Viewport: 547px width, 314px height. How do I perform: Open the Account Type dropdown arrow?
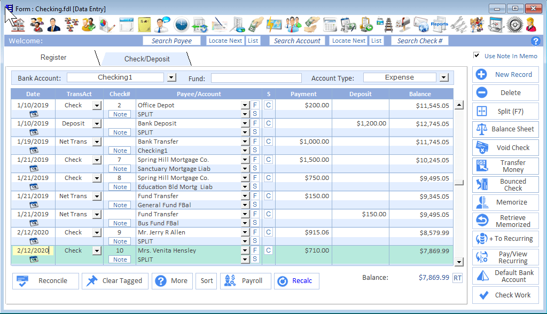(444, 77)
